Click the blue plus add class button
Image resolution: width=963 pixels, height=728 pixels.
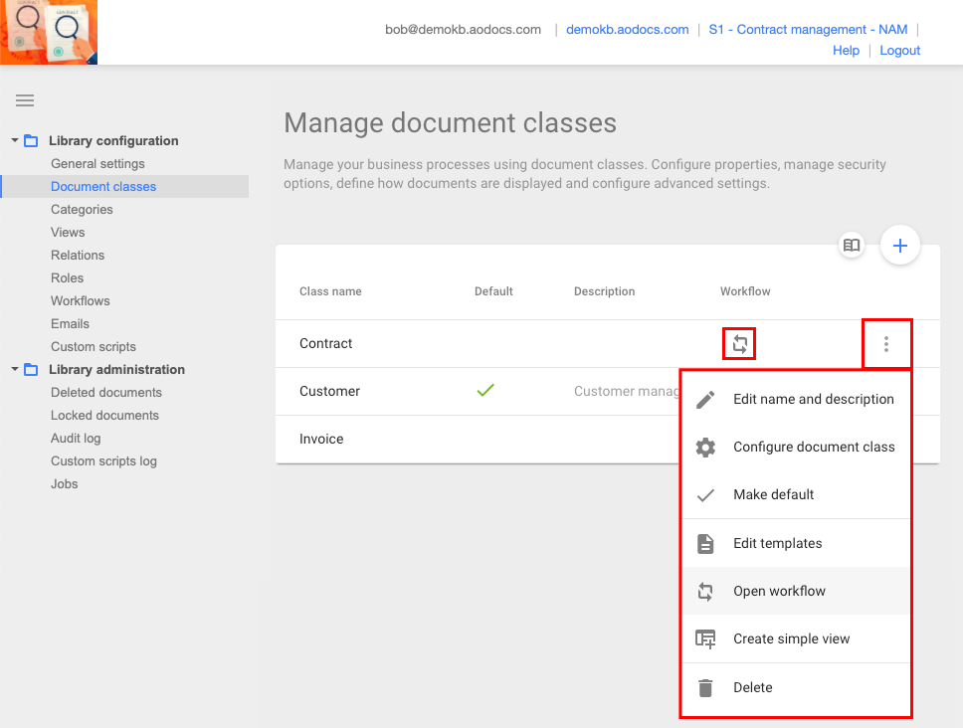point(900,246)
